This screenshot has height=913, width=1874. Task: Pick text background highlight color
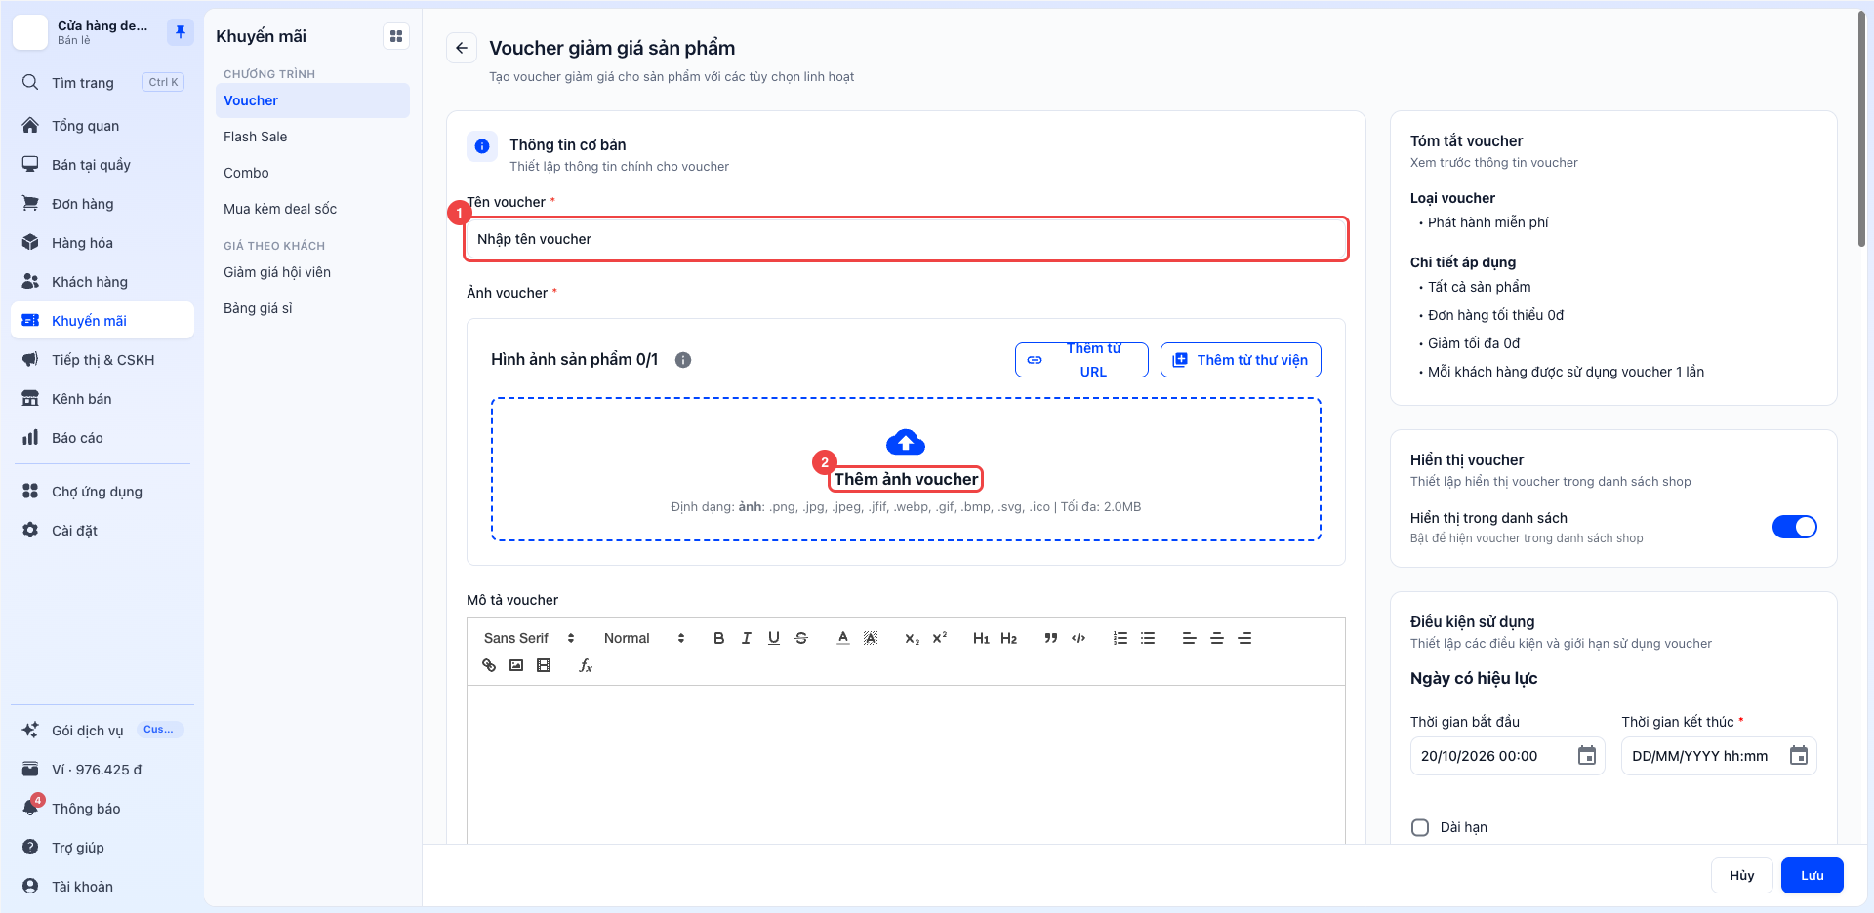pyautogui.click(x=871, y=638)
